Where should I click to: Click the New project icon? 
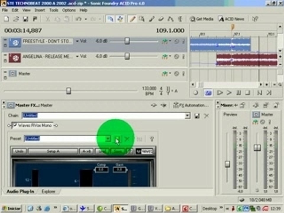point(7,19)
